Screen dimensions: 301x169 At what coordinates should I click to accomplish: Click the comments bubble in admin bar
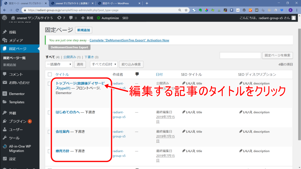pyautogui.click(x=73, y=18)
